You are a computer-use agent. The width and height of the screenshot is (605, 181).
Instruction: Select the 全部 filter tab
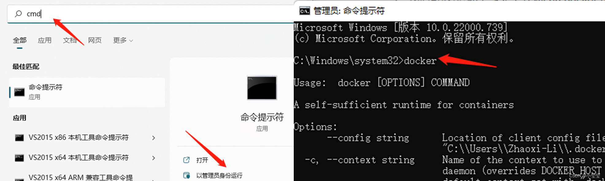[x=20, y=40]
